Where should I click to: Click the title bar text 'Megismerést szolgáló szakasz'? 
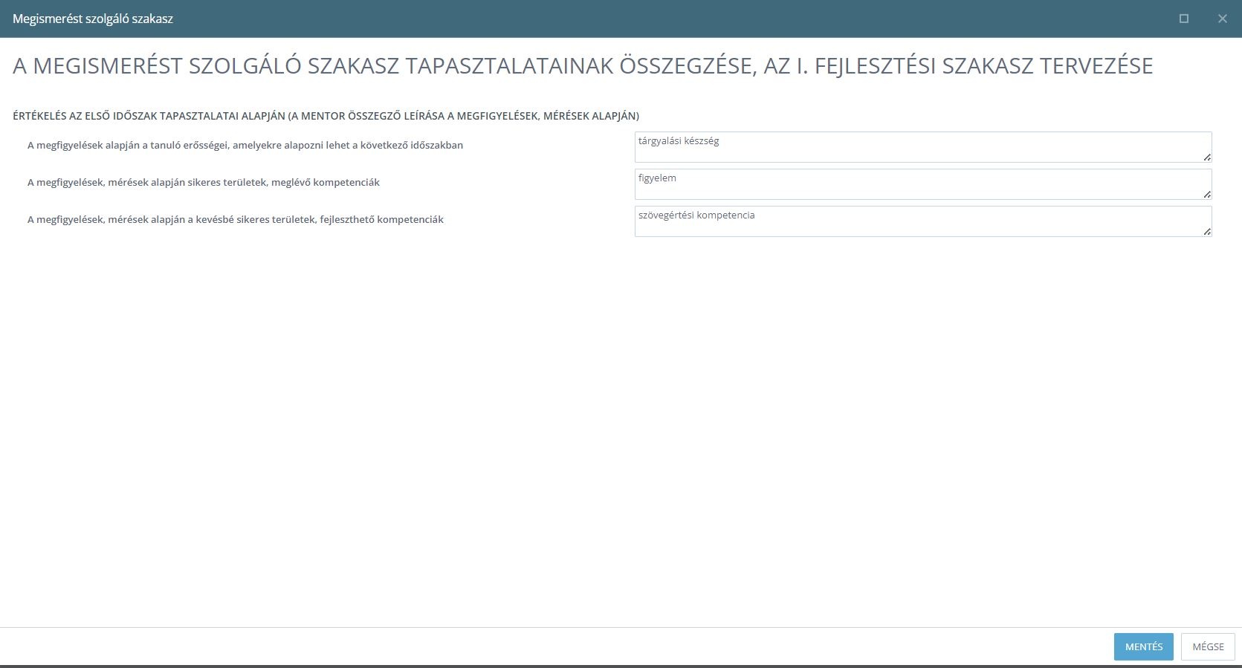pos(93,19)
